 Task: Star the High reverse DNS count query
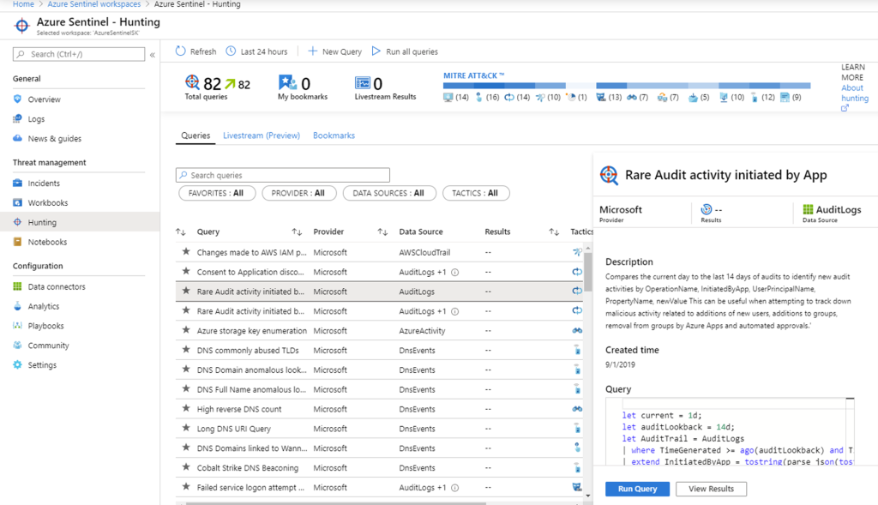tap(186, 409)
